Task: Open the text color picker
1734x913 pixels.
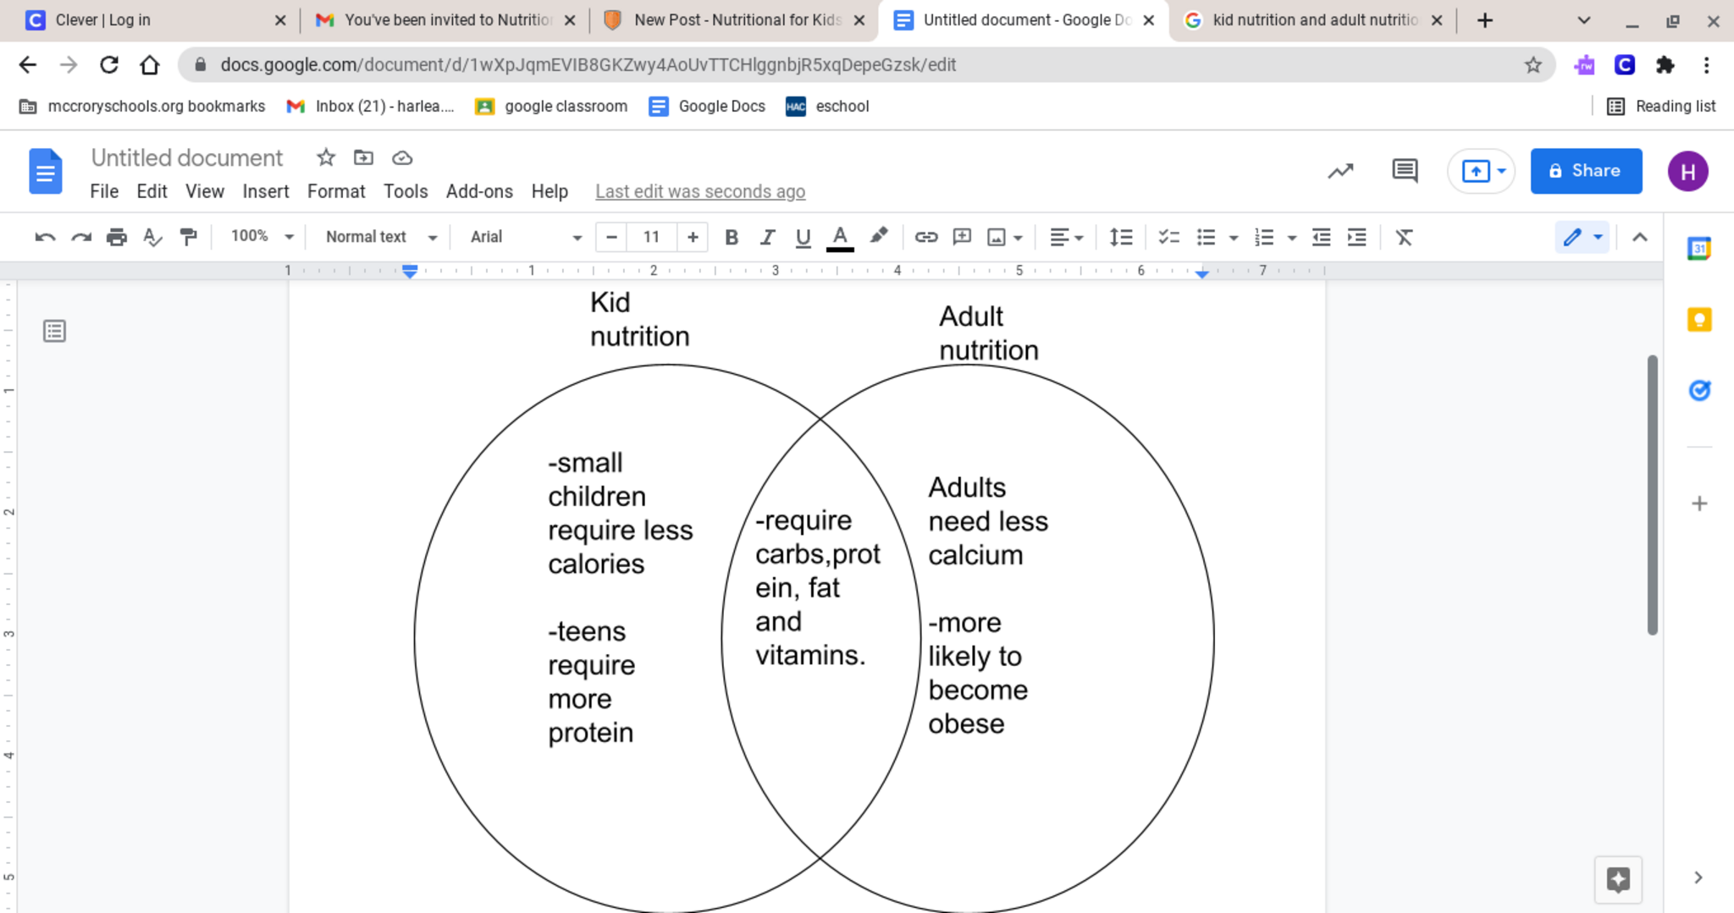Action: coord(839,238)
